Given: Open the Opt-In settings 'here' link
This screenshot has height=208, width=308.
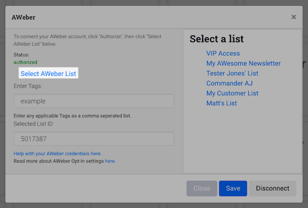Looking at the screenshot, I should tap(110, 161).
